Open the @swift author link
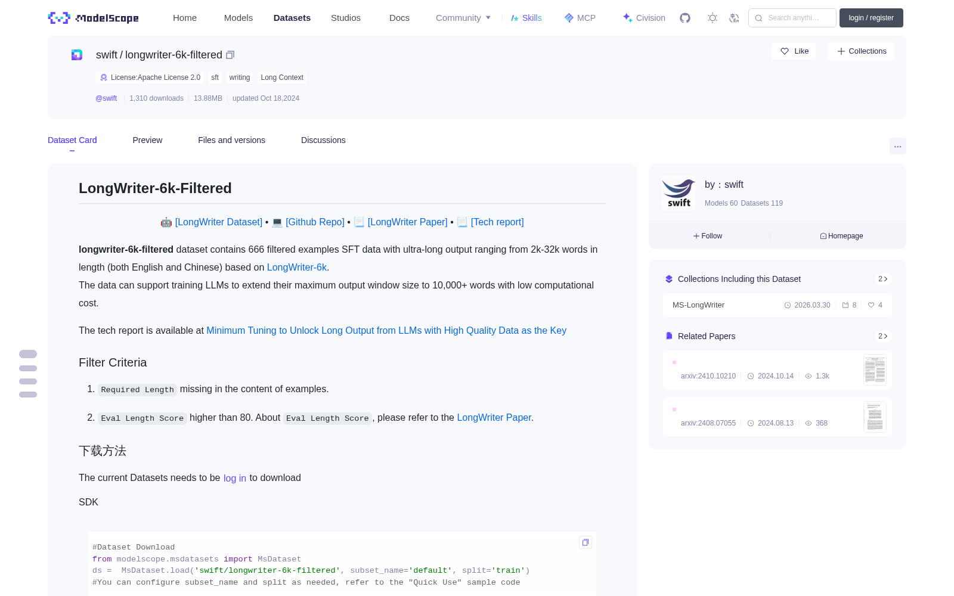Image resolution: width=954 pixels, height=596 pixels. [106, 98]
